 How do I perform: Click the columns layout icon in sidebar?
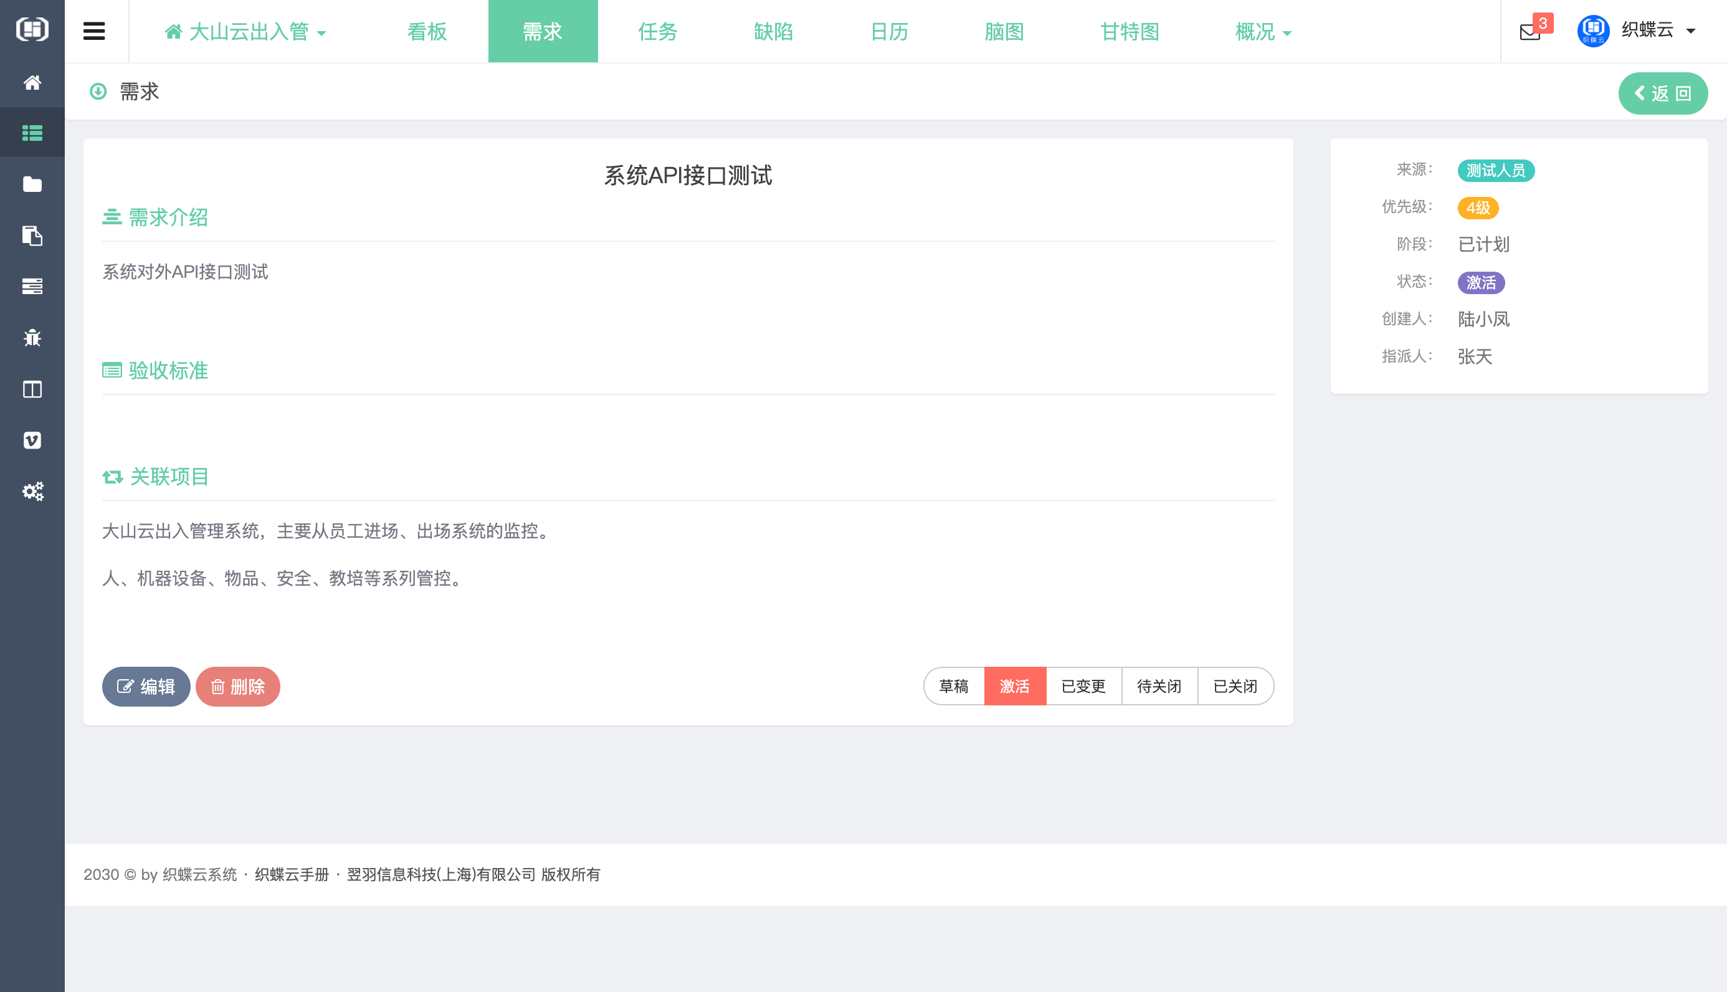tap(32, 389)
